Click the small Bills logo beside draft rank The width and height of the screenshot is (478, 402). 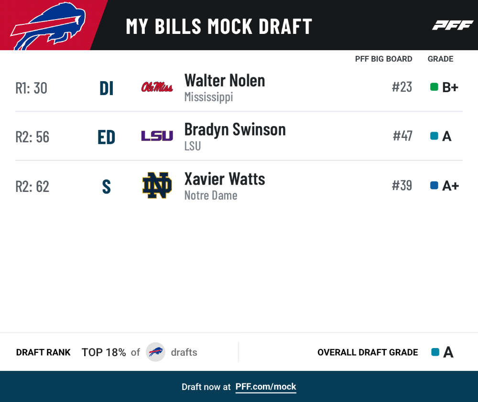tap(155, 352)
